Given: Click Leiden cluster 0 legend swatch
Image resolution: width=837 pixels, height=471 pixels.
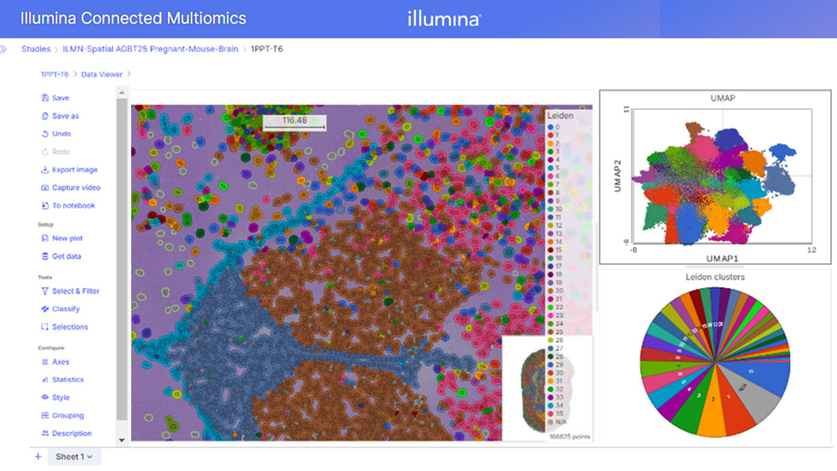Looking at the screenshot, I should click(551, 127).
